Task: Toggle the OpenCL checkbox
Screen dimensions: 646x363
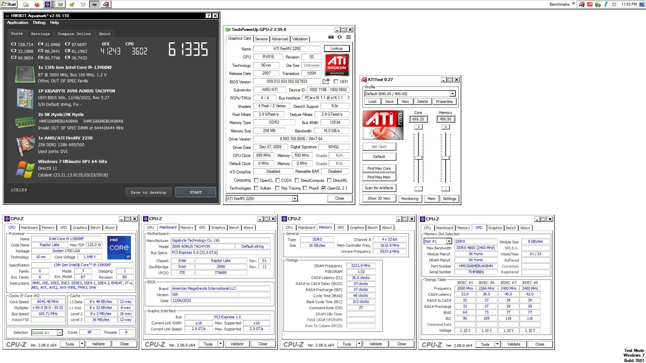Action: pyautogui.click(x=256, y=180)
